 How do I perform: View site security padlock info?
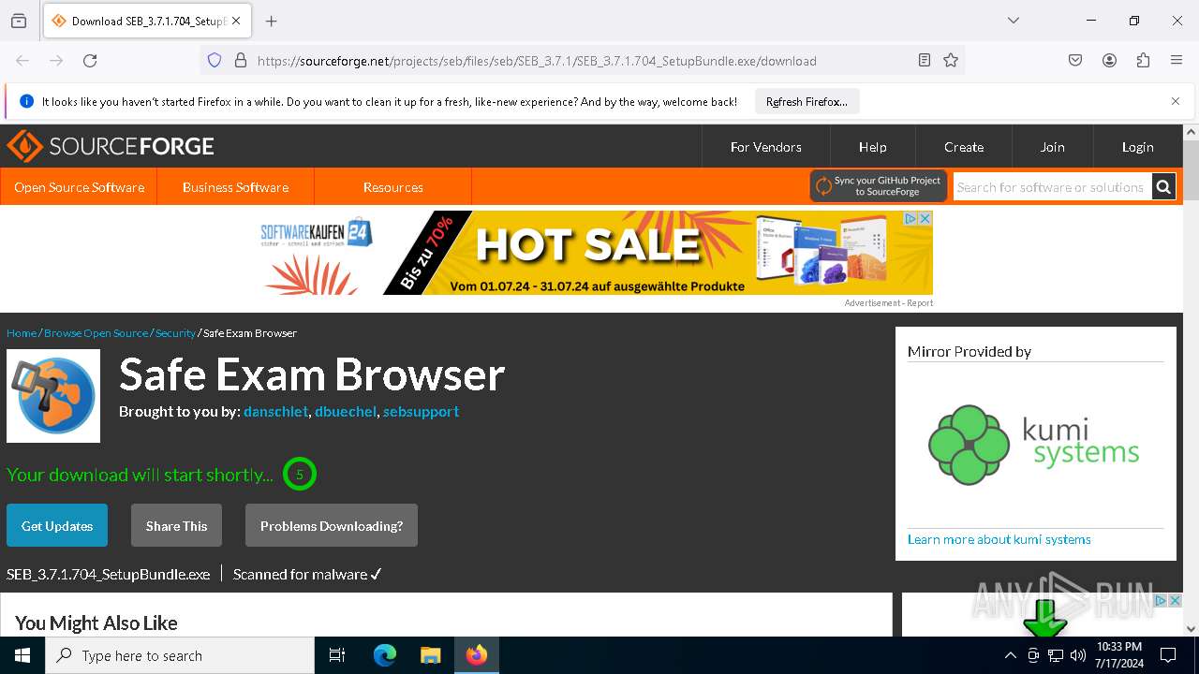pyautogui.click(x=241, y=61)
